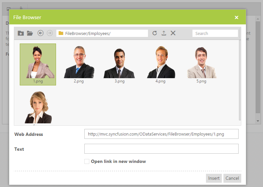Enable Open link in new window checkbox
The height and width of the screenshot is (187, 263).
point(87,161)
